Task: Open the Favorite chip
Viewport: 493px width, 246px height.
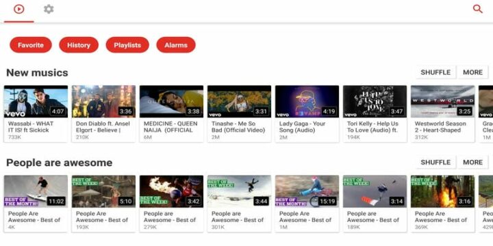Action: point(31,45)
